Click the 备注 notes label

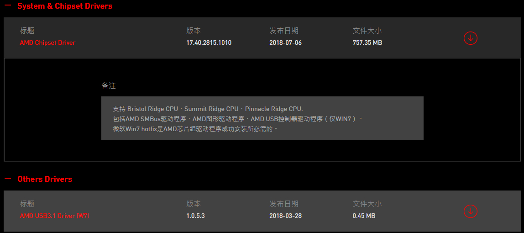click(x=109, y=86)
